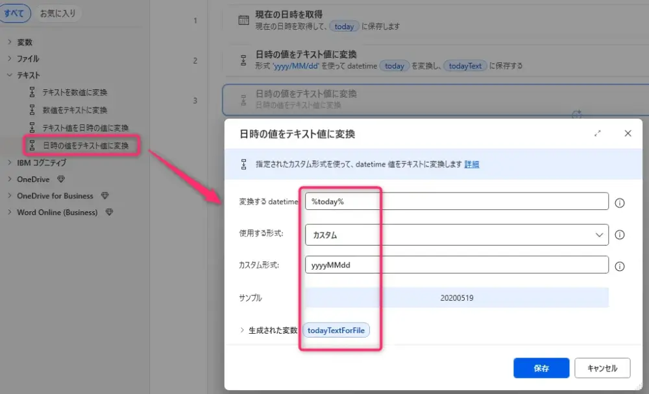649x394 pixels.
Task: Select the すべて tab
Action: [x=14, y=14]
